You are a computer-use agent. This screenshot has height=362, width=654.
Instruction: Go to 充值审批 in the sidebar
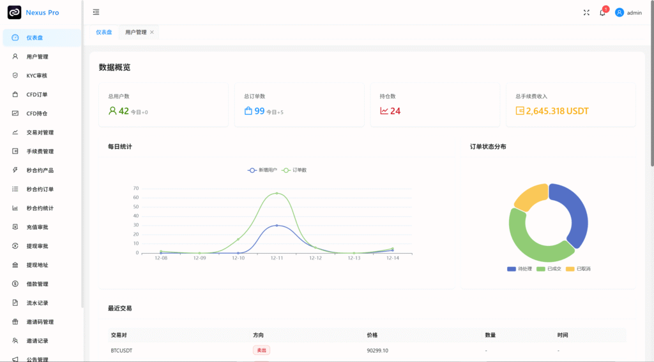pos(37,227)
